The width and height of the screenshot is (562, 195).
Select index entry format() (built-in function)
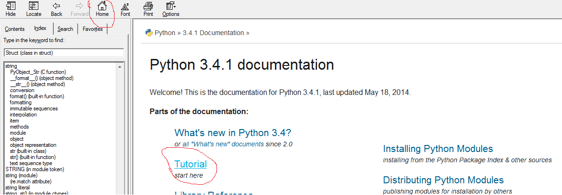(x=37, y=96)
